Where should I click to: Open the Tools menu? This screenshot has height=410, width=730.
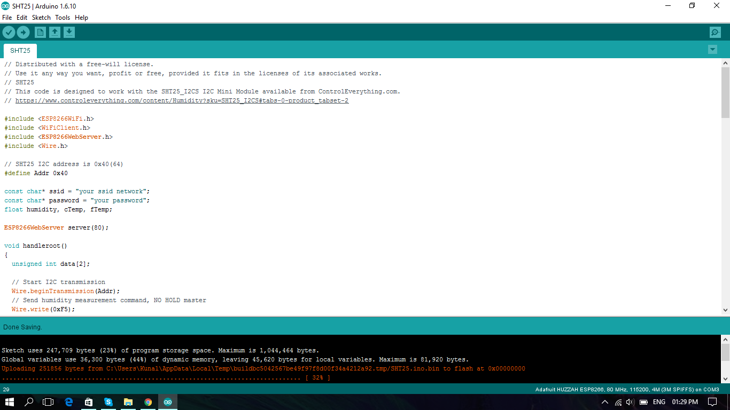(63, 18)
